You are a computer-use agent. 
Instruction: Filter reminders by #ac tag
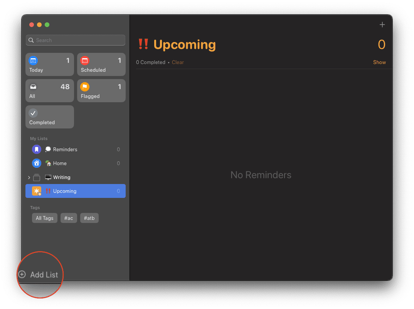tap(69, 218)
